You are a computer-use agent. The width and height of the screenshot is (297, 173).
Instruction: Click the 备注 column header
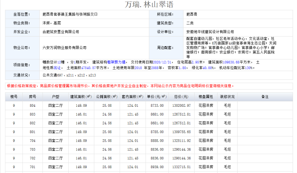(x=265, y=97)
